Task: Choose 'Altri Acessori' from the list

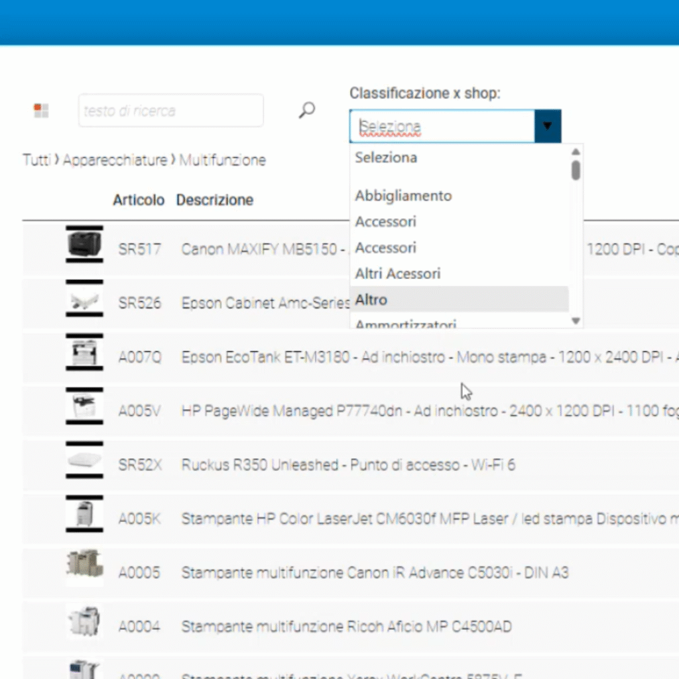Action: (x=459, y=274)
